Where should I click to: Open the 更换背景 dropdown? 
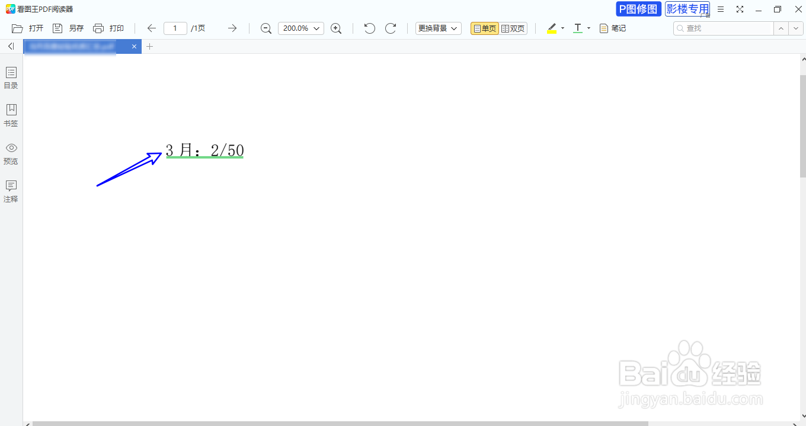[x=438, y=28]
